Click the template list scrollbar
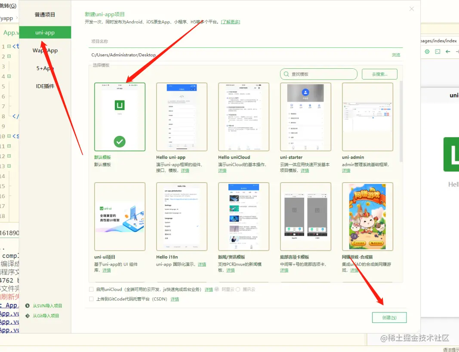Image resolution: width=459 pixels, height=352 pixels. (x=401, y=121)
